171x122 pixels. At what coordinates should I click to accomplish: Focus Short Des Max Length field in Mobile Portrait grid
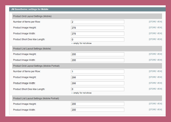tap(98, 89)
